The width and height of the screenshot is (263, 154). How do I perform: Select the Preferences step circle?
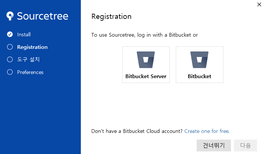[x=10, y=72]
